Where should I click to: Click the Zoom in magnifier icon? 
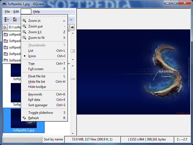click(x=24, y=20)
